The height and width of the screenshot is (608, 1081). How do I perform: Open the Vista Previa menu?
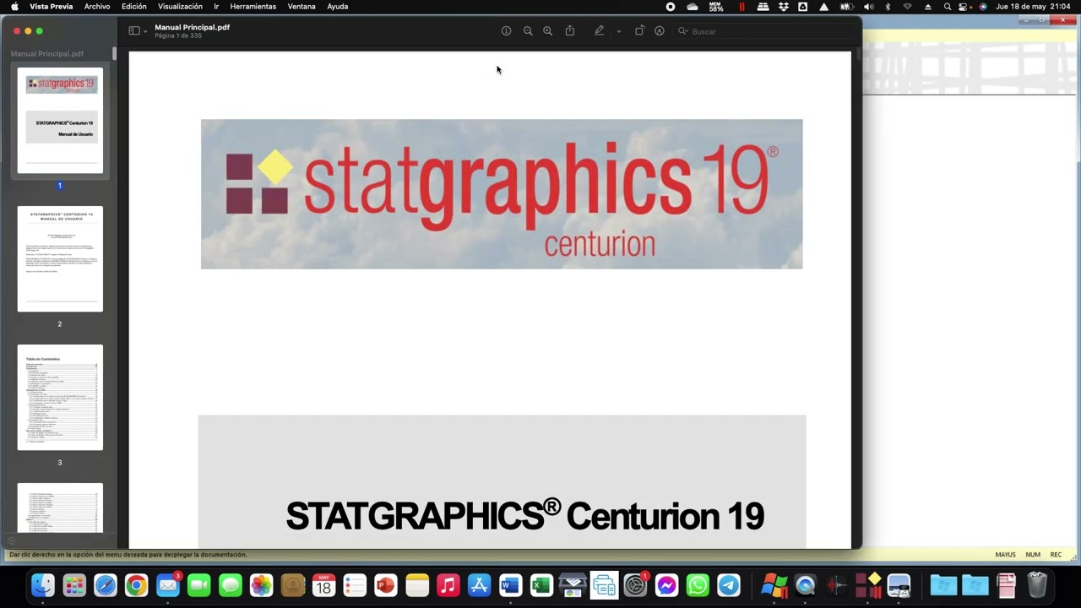(x=52, y=7)
